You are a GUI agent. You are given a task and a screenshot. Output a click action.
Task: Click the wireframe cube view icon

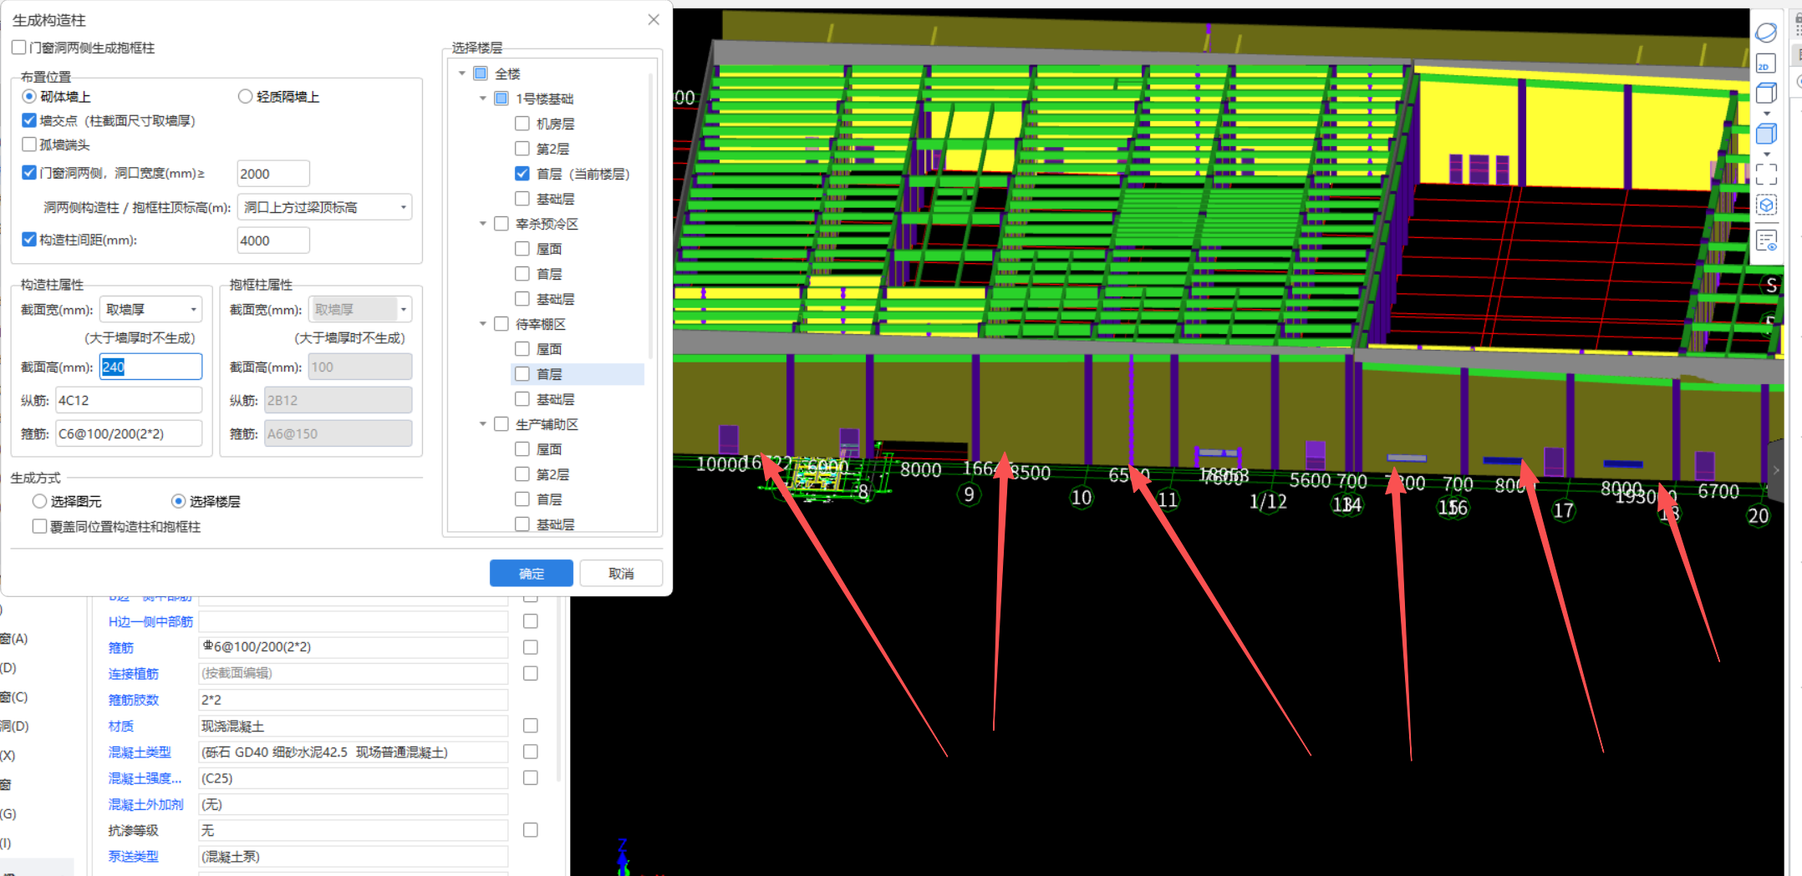(1765, 94)
